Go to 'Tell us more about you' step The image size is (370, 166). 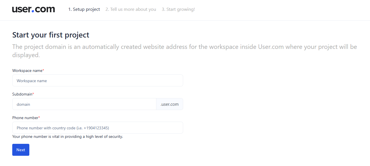pyautogui.click(x=131, y=9)
